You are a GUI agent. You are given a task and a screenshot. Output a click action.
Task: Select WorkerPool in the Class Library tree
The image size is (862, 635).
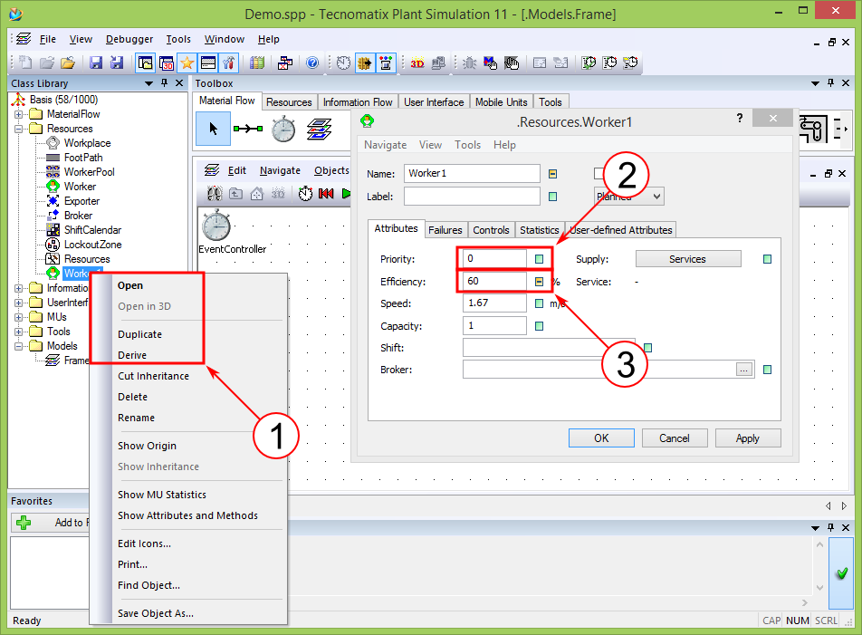click(89, 172)
